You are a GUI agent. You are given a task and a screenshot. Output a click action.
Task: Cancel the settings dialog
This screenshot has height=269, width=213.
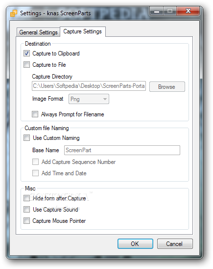click(175, 243)
